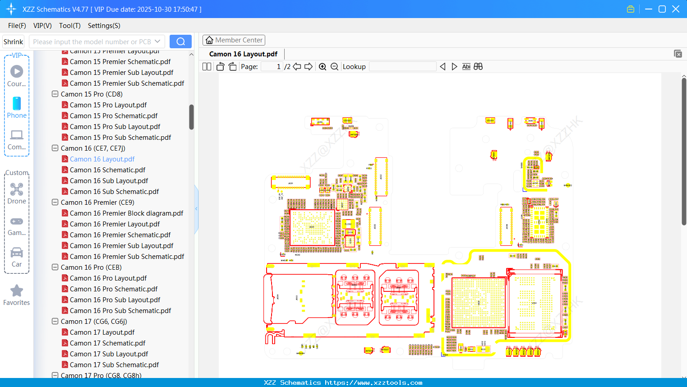This screenshot has width=687, height=387.
Task: Open Camon 16 Premier Layout.pdf
Action: coord(115,224)
